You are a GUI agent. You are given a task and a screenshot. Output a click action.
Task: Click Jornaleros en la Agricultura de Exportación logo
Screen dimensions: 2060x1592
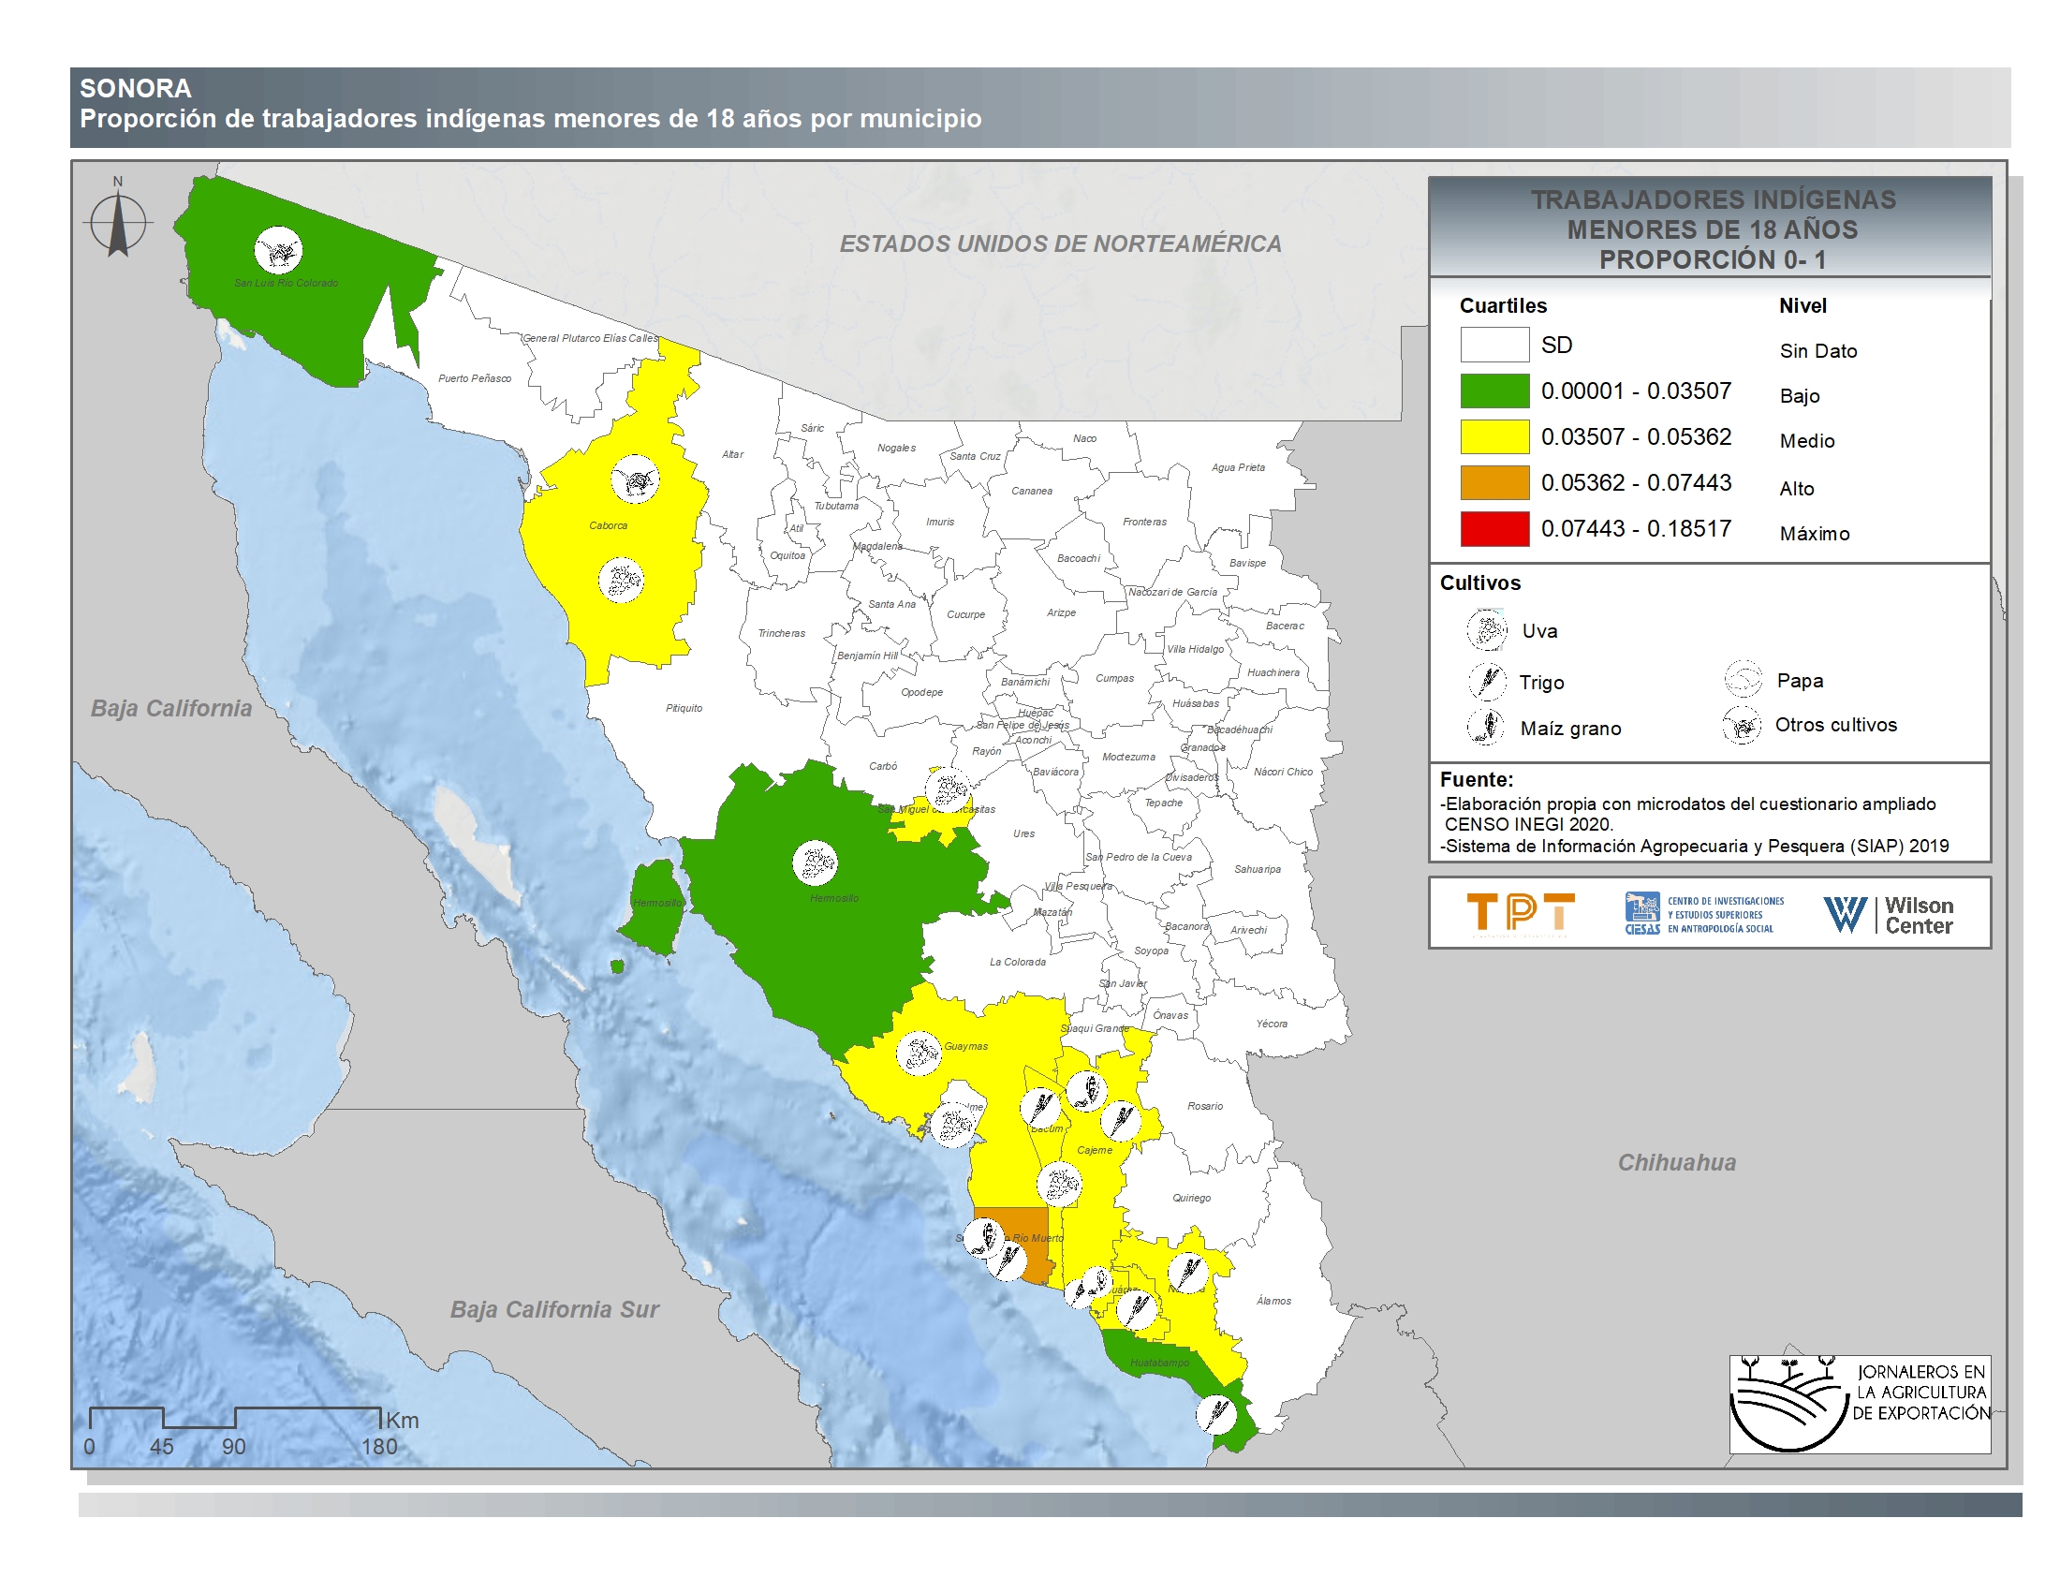[x=1858, y=1405]
